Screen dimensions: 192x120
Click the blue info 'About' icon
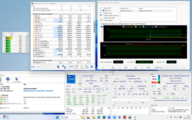click(x=8, y=80)
